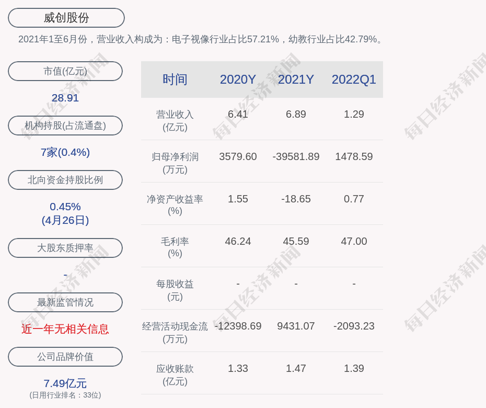Select the 2020Y column header
Image resolution: width=486 pixels, height=408 pixels.
tap(238, 80)
